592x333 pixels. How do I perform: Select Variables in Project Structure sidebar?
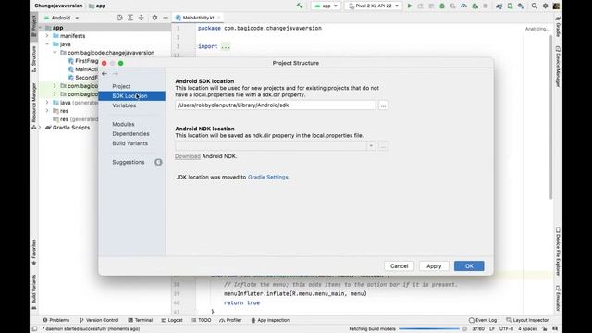click(x=124, y=105)
